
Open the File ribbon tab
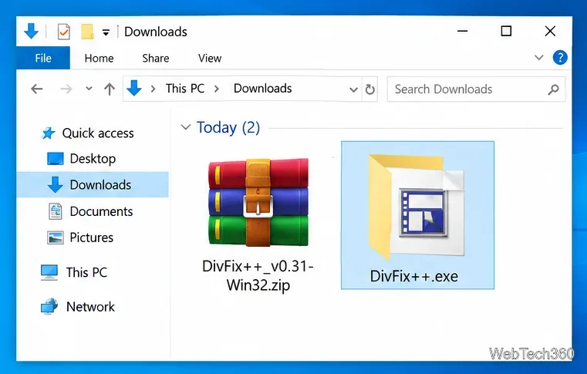[43, 58]
